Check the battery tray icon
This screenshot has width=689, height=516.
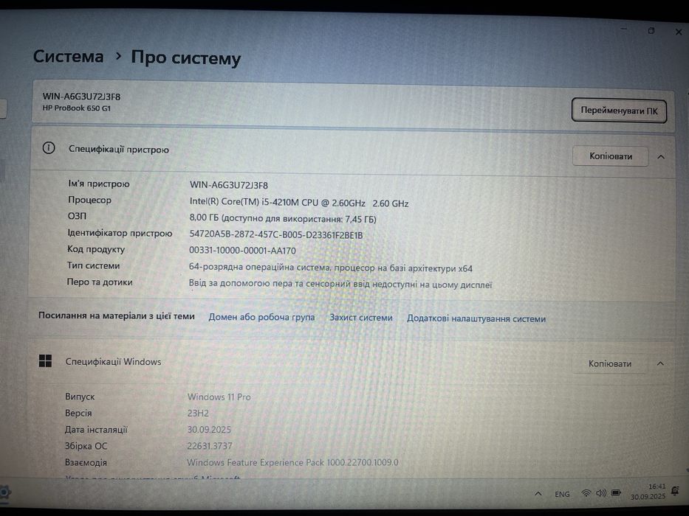coord(616,493)
